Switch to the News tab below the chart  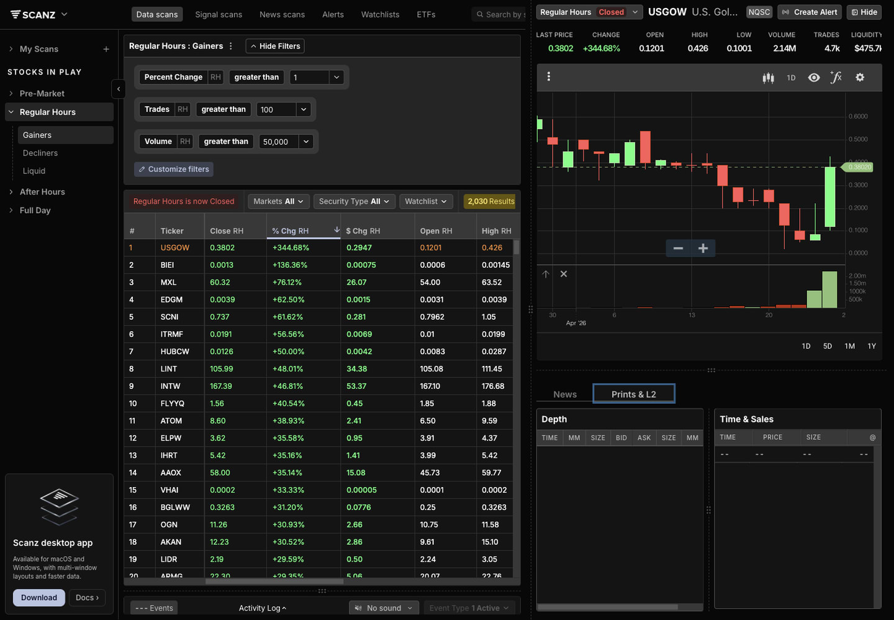pos(565,394)
